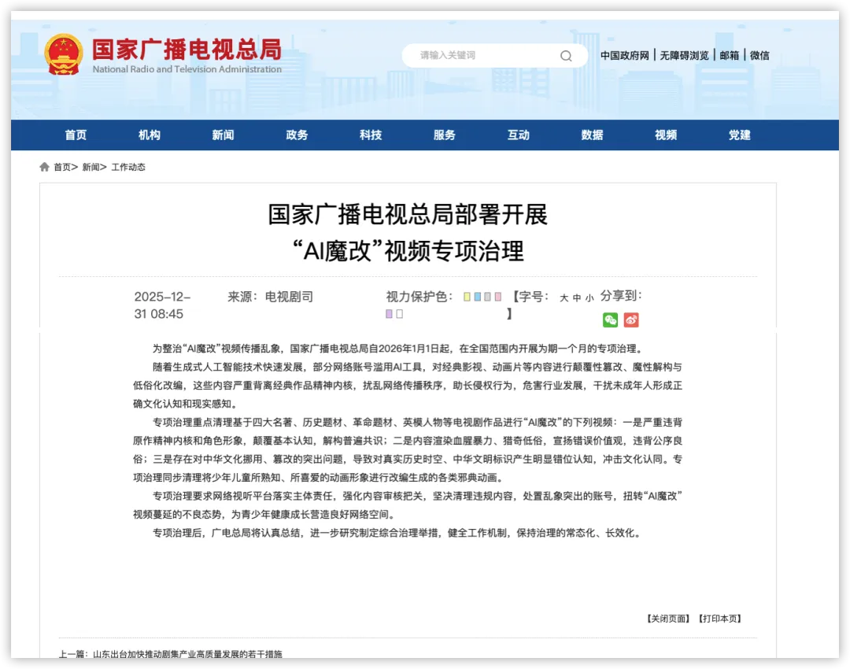This screenshot has width=850, height=669.
Task: Select gray eye-protection color swatch
Action: click(x=487, y=297)
